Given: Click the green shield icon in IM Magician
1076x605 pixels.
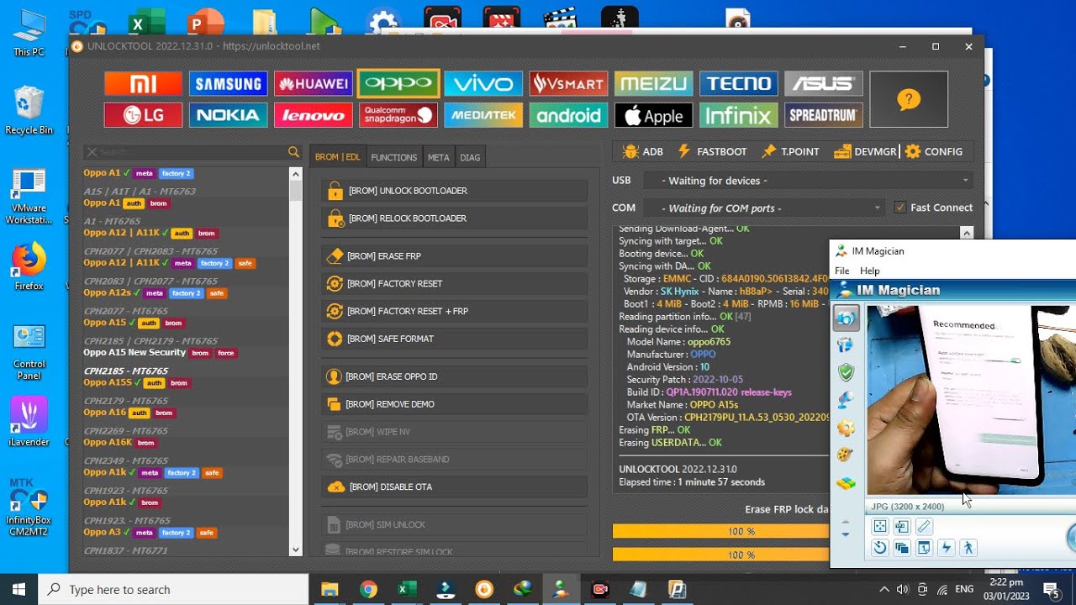Looking at the screenshot, I should pyautogui.click(x=846, y=372).
